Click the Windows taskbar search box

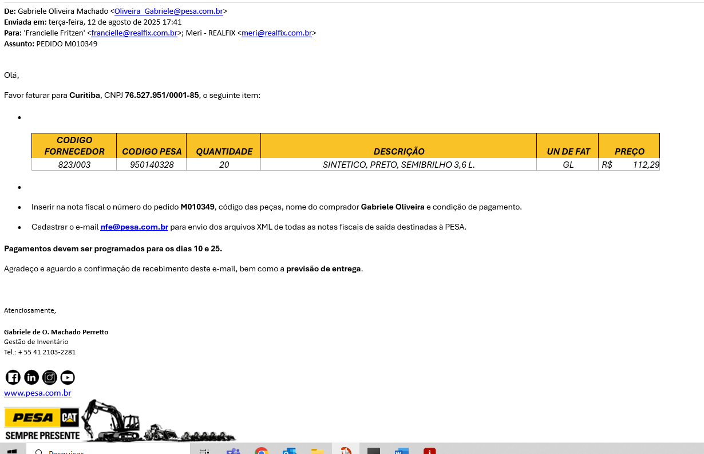(109, 451)
